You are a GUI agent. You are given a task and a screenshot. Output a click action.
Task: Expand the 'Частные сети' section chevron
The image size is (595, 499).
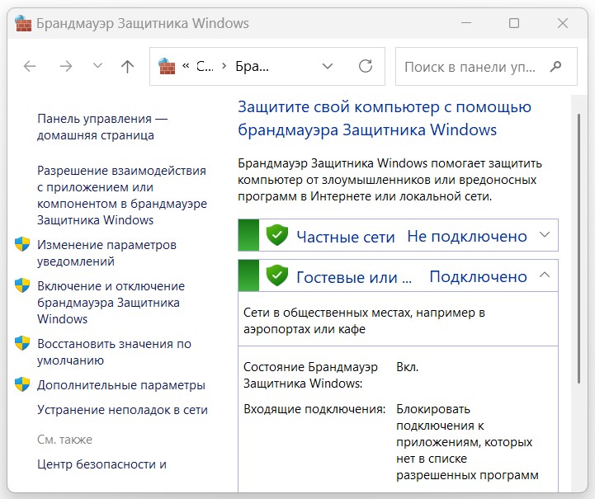point(545,235)
